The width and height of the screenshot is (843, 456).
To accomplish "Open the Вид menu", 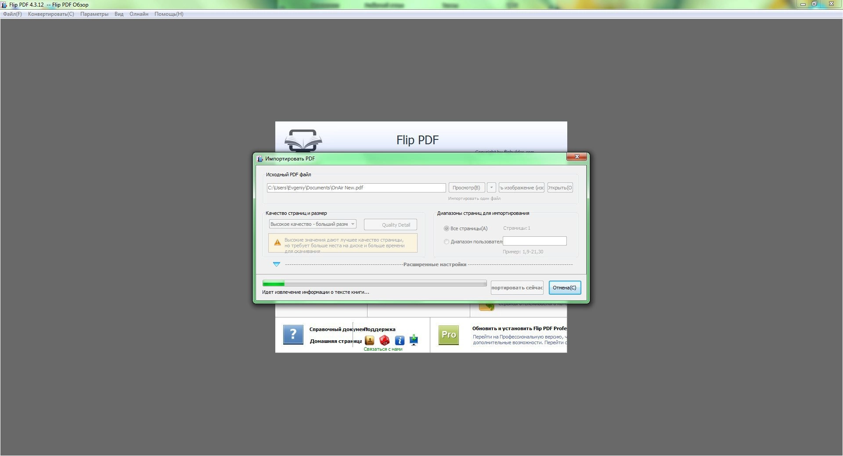I will pos(119,14).
